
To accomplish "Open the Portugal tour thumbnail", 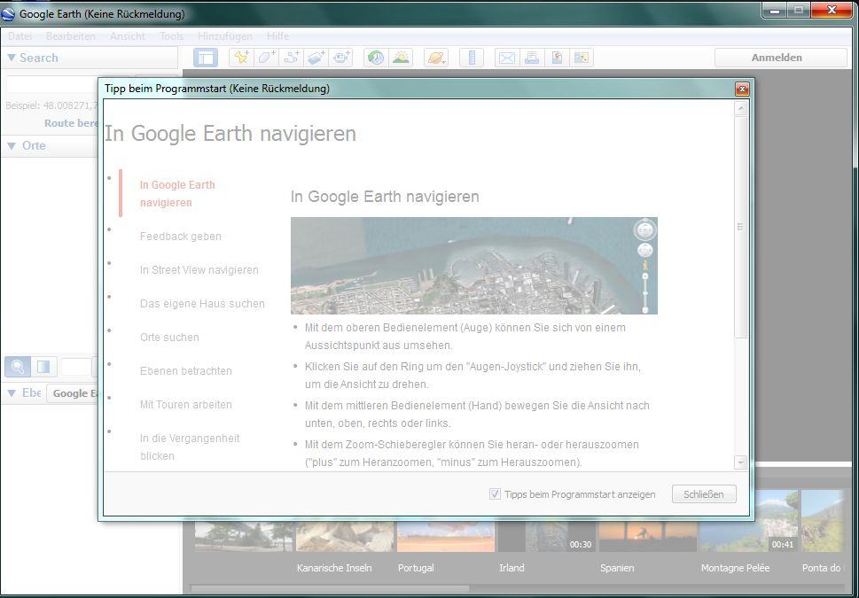I will pyautogui.click(x=446, y=536).
